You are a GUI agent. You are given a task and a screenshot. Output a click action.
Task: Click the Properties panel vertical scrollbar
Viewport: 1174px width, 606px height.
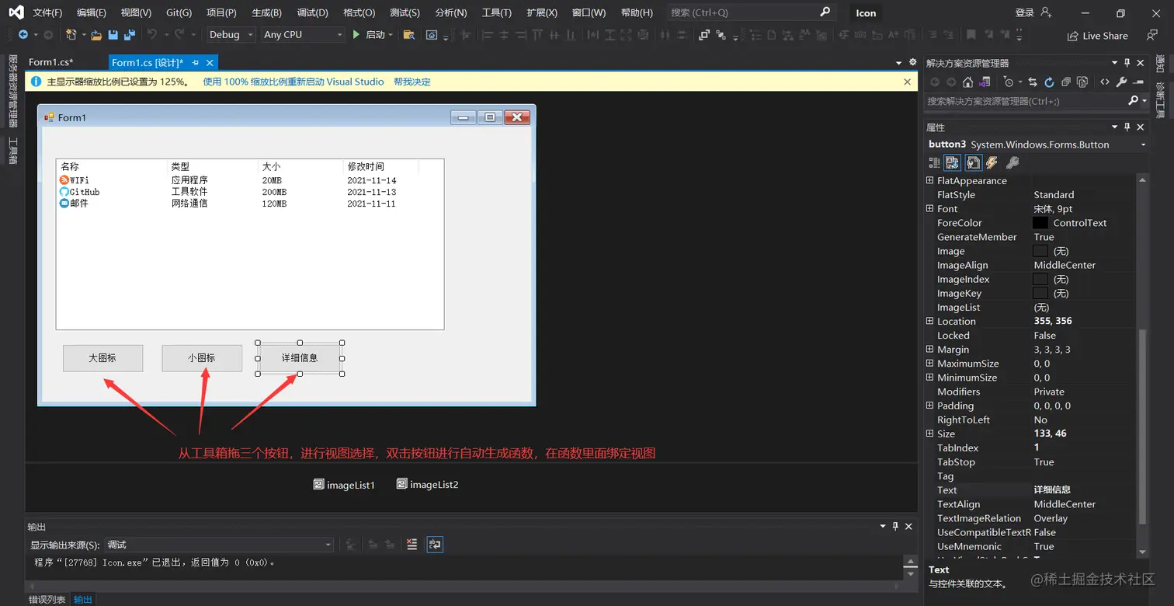1141,427
